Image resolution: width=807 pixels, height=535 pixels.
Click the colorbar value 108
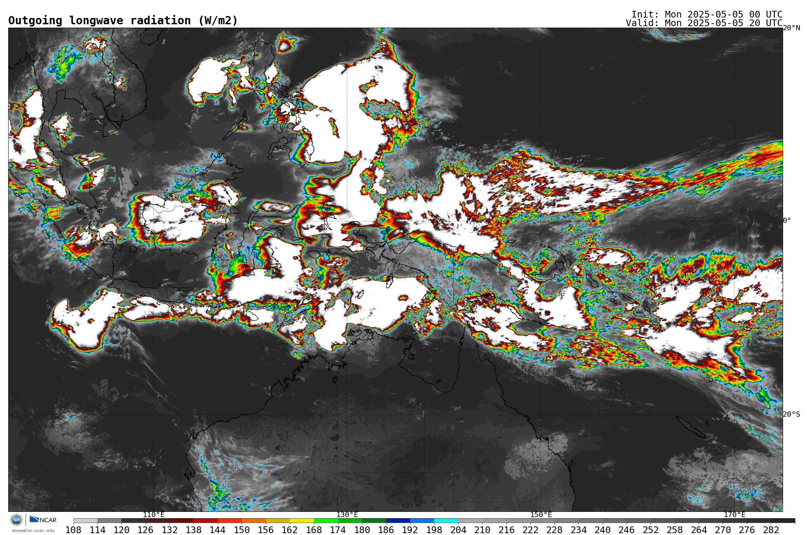coord(73,530)
